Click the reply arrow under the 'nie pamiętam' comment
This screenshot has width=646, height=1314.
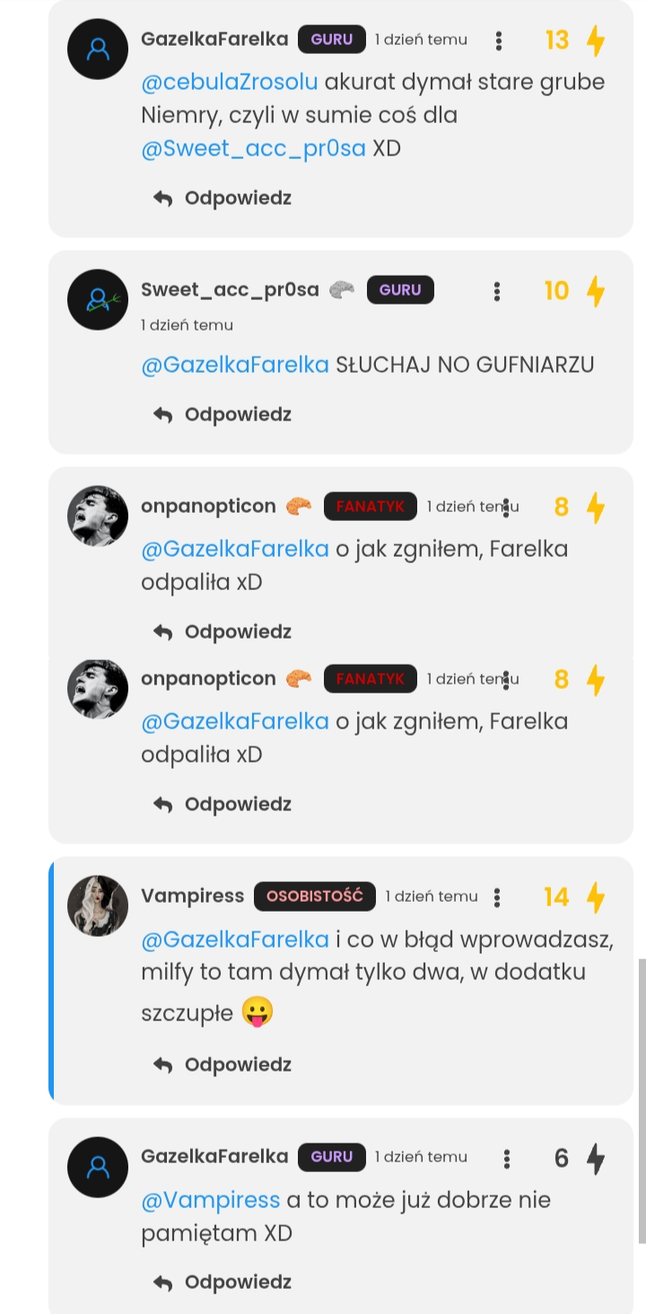click(162, 1283)
